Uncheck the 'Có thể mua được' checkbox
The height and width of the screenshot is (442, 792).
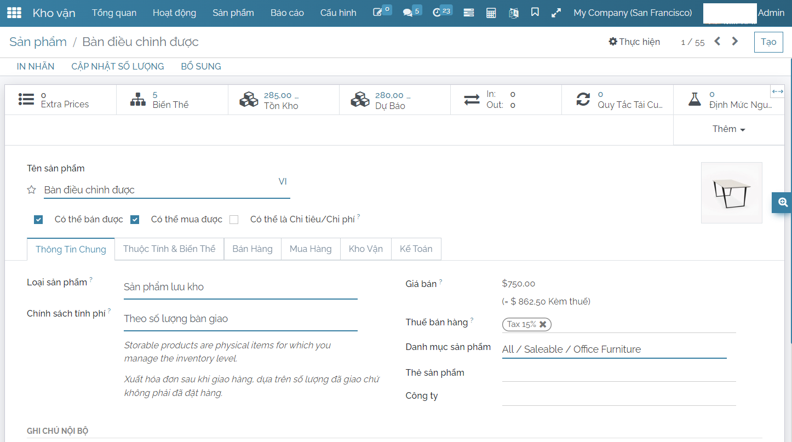135,220
